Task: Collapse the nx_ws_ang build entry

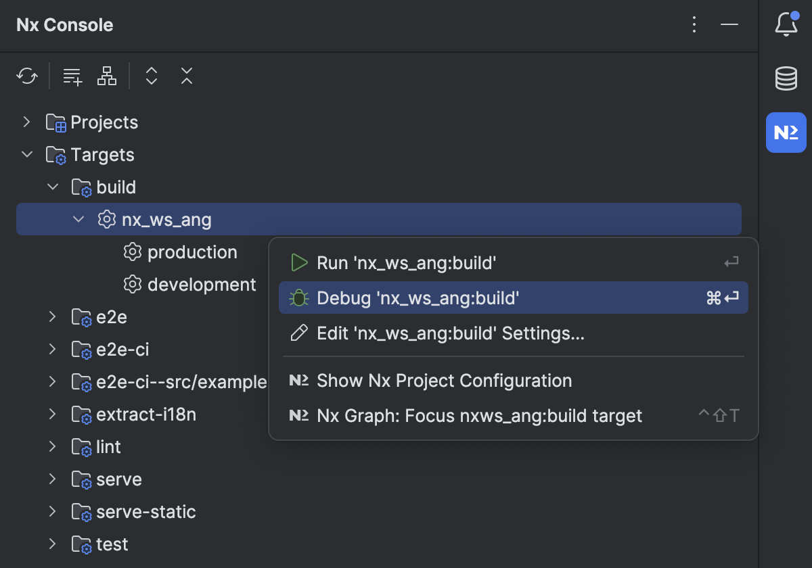Action: [78, 219]
